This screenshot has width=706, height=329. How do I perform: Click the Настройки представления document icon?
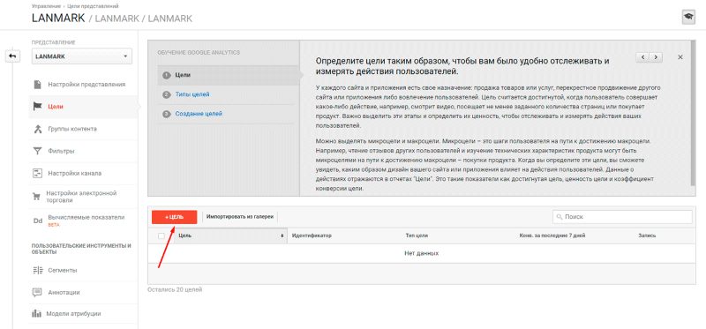[x=37, y=85]
